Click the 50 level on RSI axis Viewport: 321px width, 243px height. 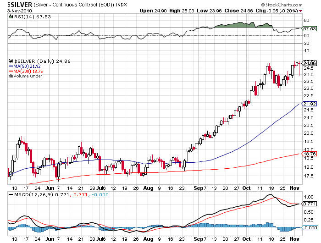coord(306,36)
